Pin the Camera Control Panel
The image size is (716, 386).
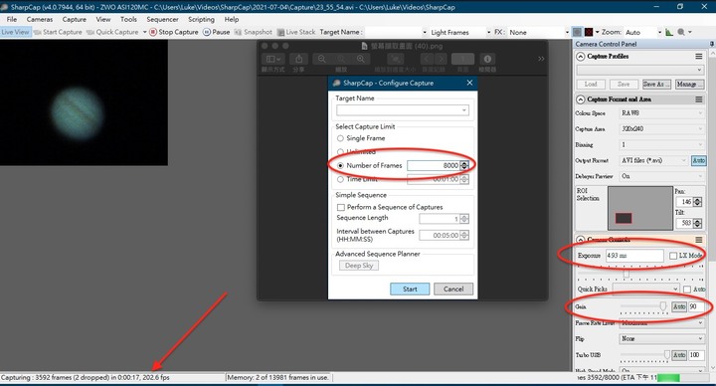[x=712, y=44]
